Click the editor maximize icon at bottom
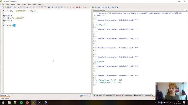 coord(90,95)
